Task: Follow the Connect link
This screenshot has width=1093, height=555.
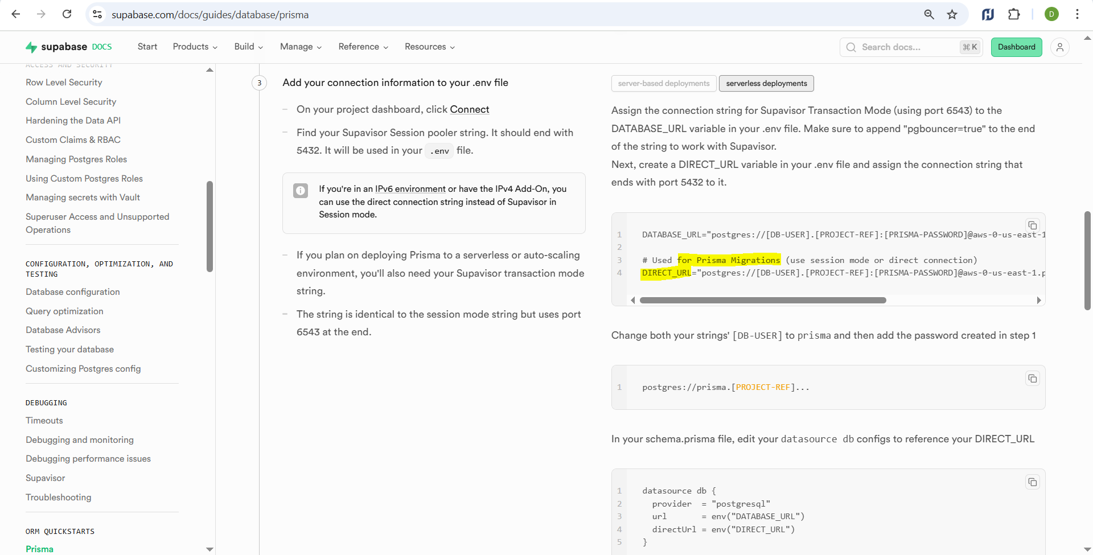Action: pyautogui.click(x=470, y=109)
